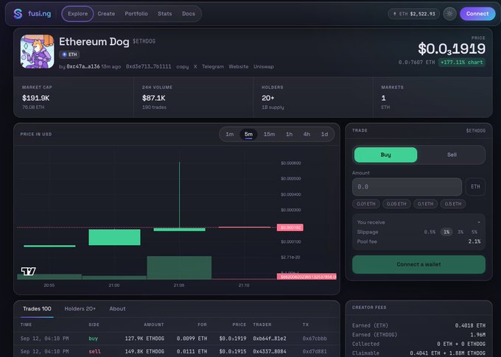Viewport: 501px width, 357px height.
Task: Open the token's X link
Action: tap(195, 66)
